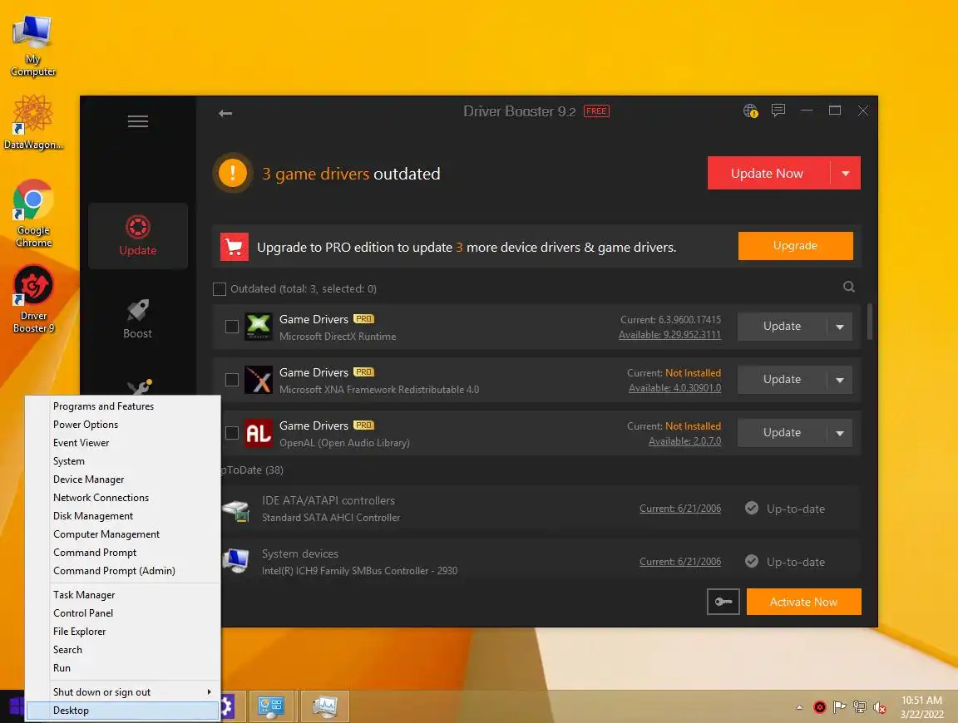Expand Shut down or sign out submenu
Viewport: 958px width, 723px height.
tap(122, 692)
